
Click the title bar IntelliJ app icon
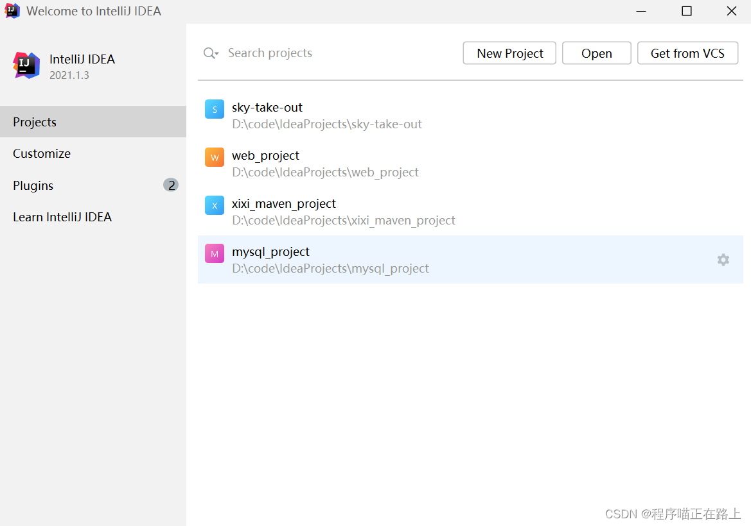tap(12, 11)
